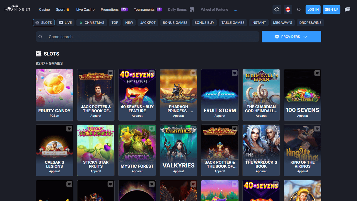Toggle favorite heart on Fruit Storm
357x201 pixels.
pos(235,73)
